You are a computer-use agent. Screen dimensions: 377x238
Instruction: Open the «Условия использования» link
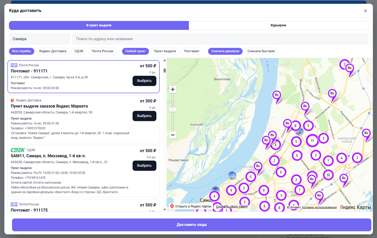pyautogui.click(x=319, y=207)
